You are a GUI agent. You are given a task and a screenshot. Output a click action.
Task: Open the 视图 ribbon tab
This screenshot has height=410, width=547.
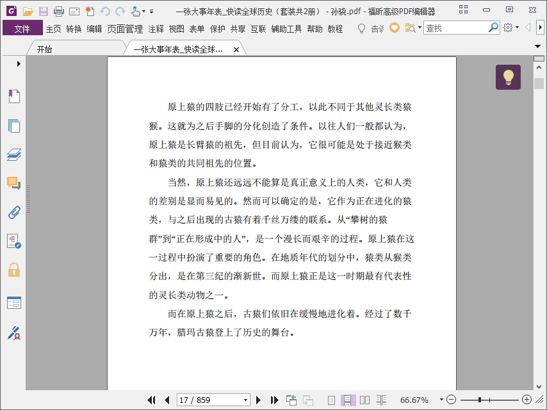[177, 29]
